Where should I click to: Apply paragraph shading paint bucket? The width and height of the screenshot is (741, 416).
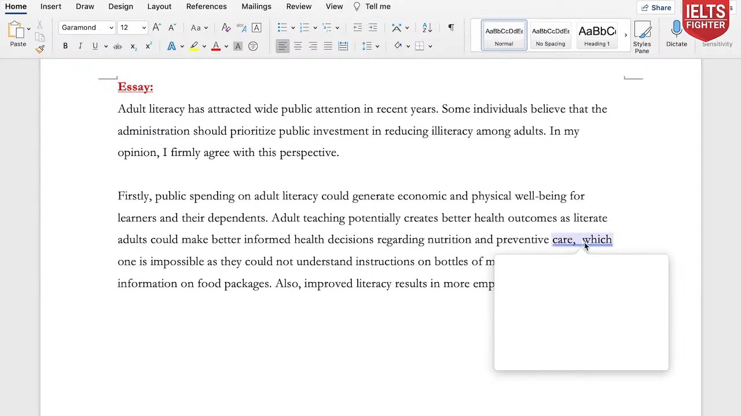pyautogui.click(x=398, y=46)
